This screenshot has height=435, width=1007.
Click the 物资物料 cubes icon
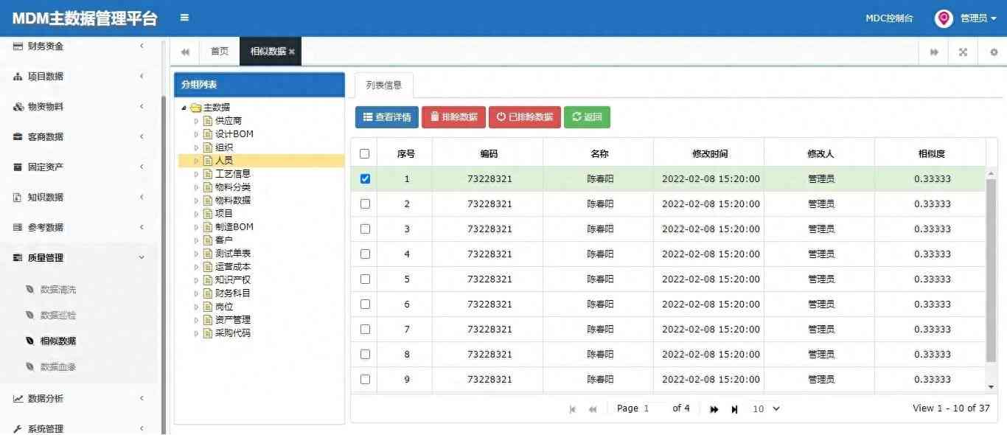coord(18,107)
